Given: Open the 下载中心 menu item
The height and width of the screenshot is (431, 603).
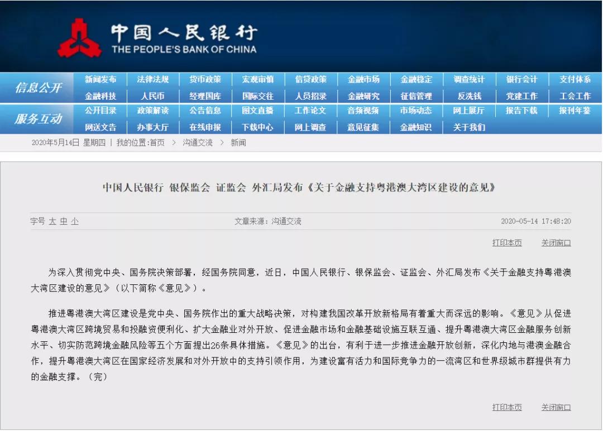Looking at the screenshot, I should point(258,127).
